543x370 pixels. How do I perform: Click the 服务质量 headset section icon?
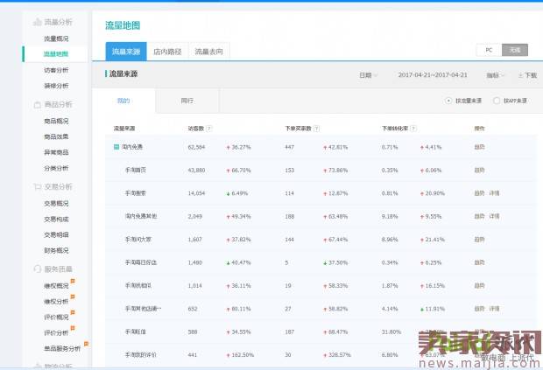tap(37, 269)
